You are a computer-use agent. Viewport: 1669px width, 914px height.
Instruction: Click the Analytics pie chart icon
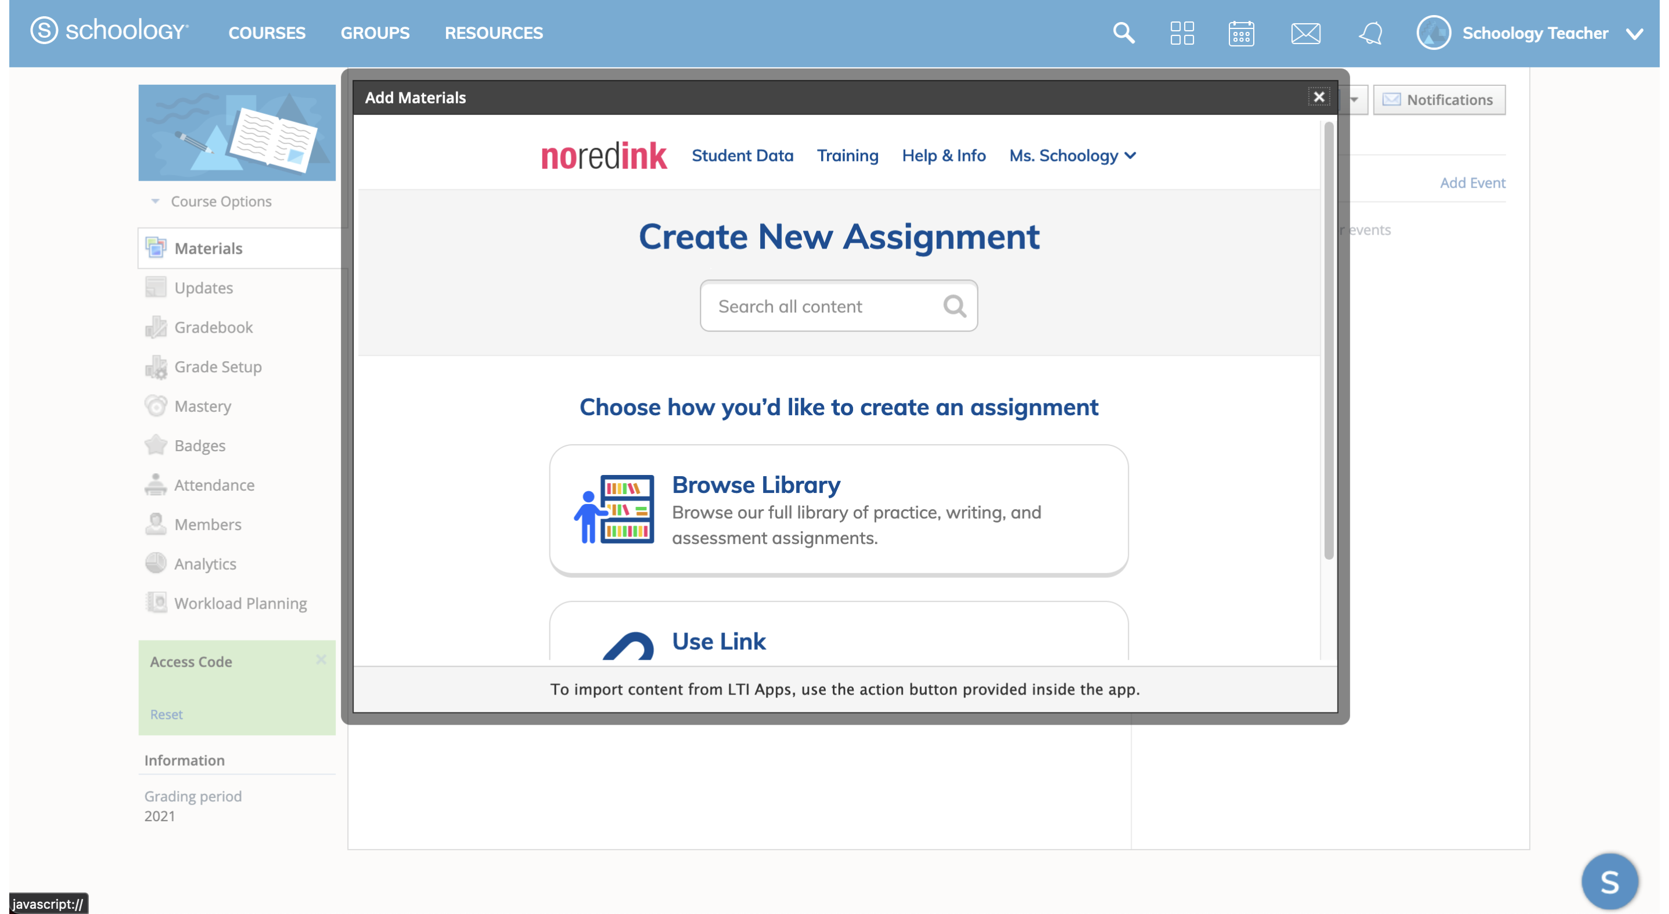pos(156,563)
